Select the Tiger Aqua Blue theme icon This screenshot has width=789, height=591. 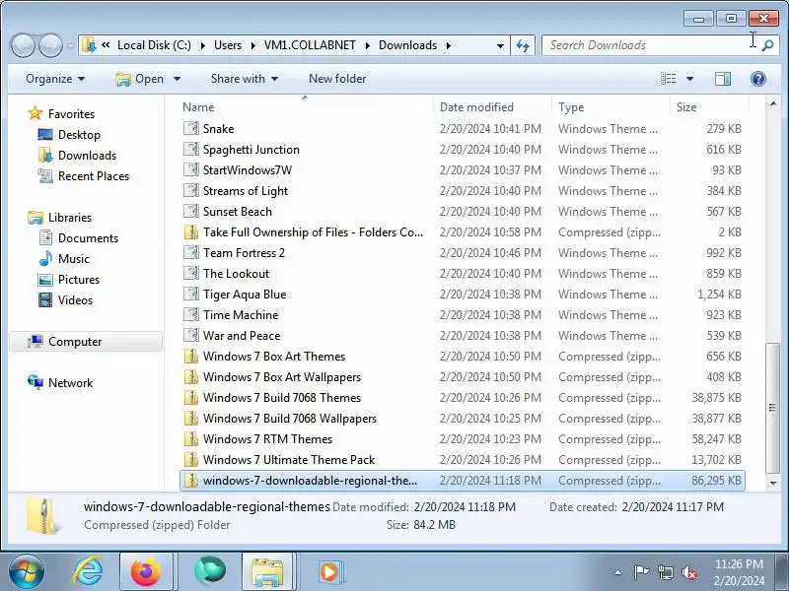[190, 294]
